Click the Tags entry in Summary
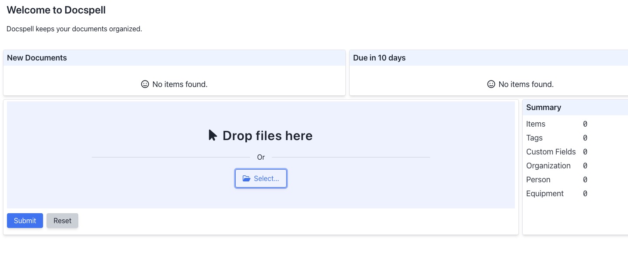 point(534,138)
